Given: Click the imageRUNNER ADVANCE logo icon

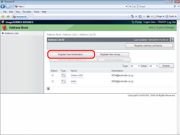Looking at the screenshot, I should [x=3, y=22].
